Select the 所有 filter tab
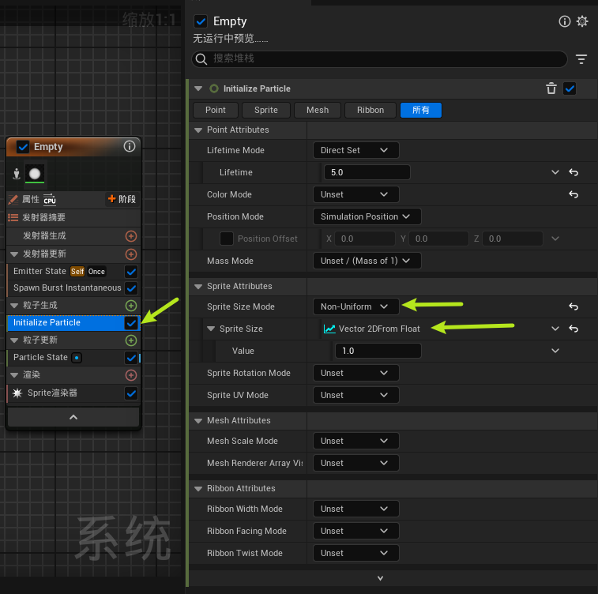598x594 pixels. (x=421, y=110)
